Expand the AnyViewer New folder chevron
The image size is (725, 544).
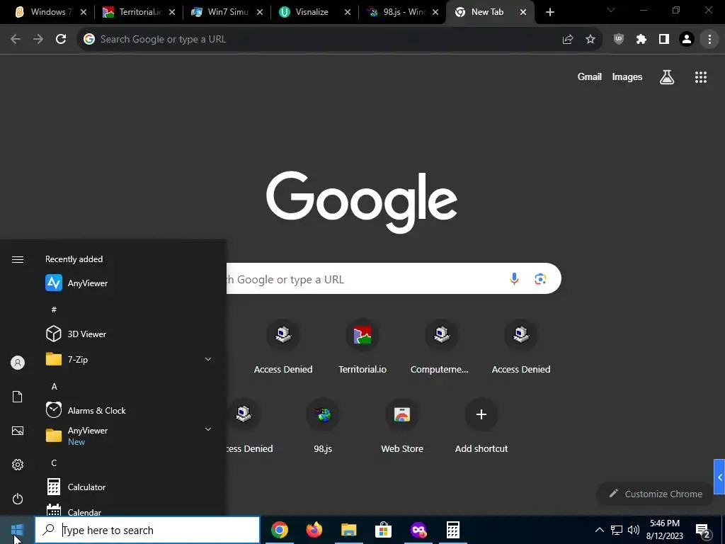[x=208, y=429]
